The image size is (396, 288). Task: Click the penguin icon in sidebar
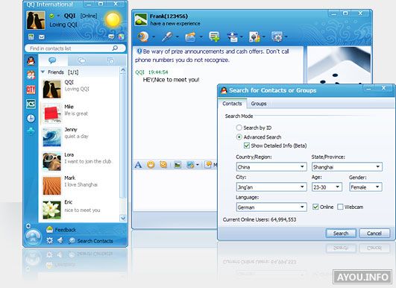(x=31, y=61)
